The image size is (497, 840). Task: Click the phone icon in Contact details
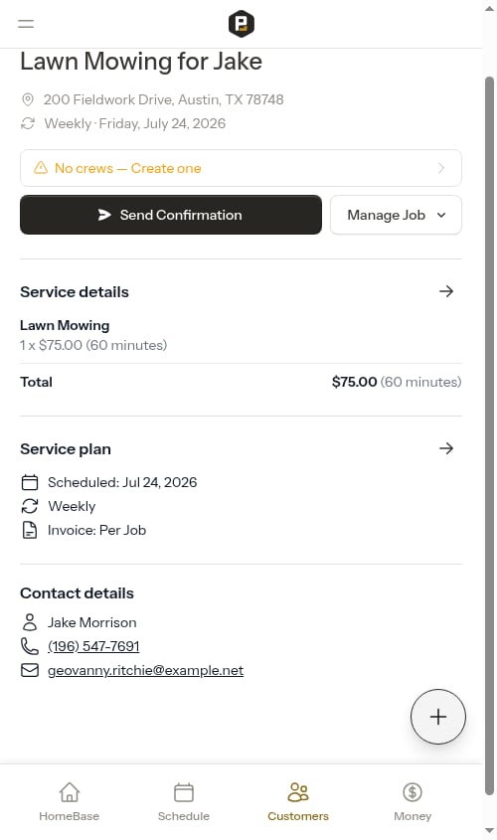click(30, 646)
